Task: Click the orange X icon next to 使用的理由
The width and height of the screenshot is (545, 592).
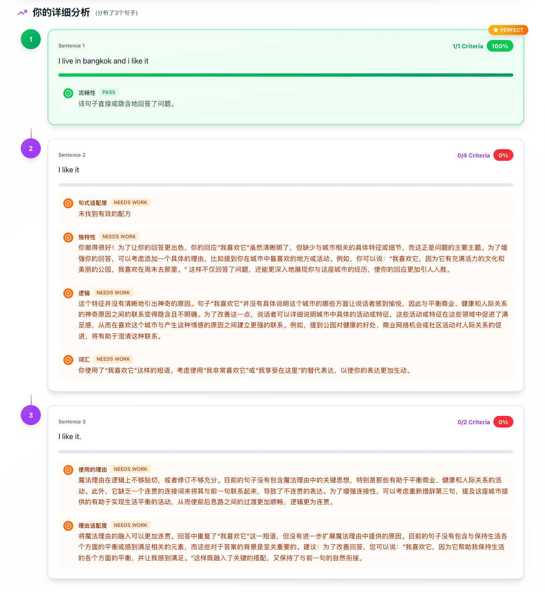Action: pos(68,470)
